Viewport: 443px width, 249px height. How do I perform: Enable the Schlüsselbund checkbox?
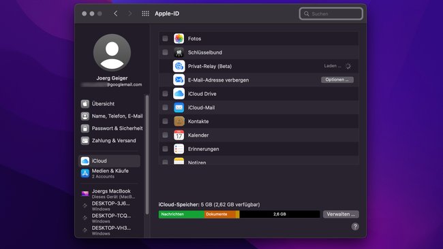coord(166,52)
